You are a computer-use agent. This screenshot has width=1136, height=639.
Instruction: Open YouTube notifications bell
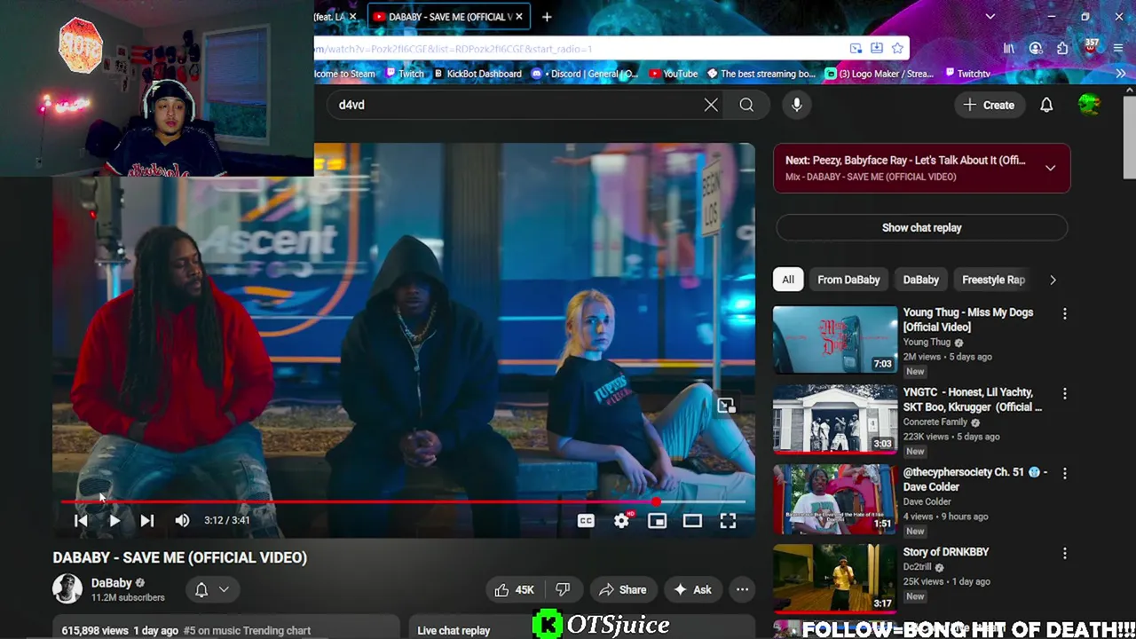click(x=1046, y=105)
